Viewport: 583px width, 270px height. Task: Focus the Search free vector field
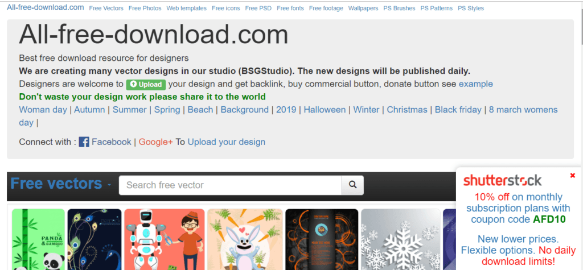point(230,185)
